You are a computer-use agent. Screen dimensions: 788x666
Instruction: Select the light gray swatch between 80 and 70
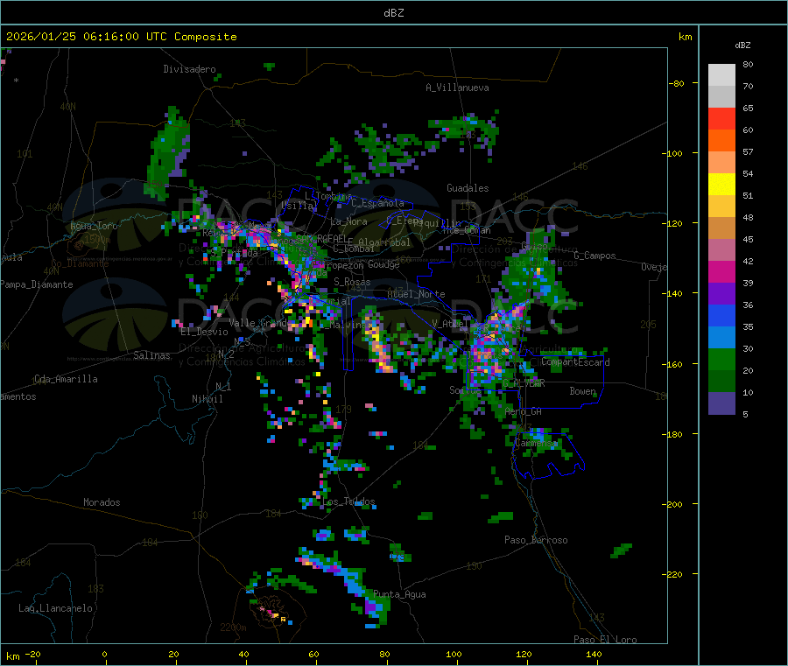pyautogui.click(x=721, y=75)
